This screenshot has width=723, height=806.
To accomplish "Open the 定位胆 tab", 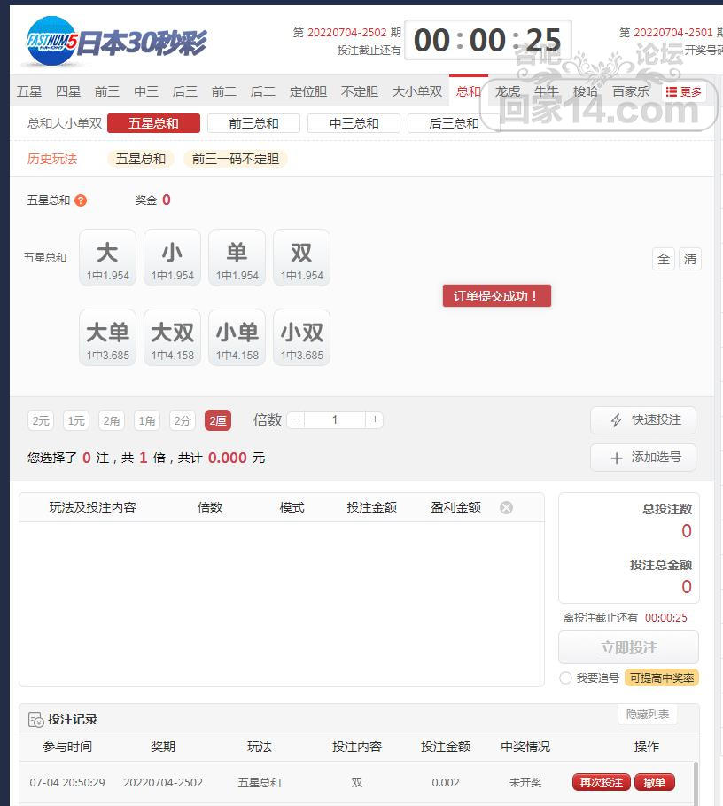I will [x=308, y=91].
